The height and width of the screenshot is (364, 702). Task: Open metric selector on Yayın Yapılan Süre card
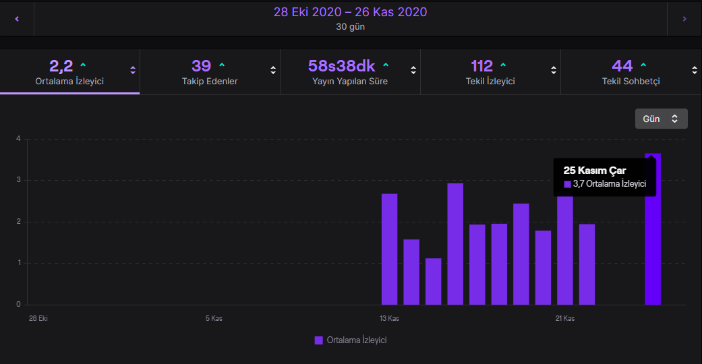(413, 70)
